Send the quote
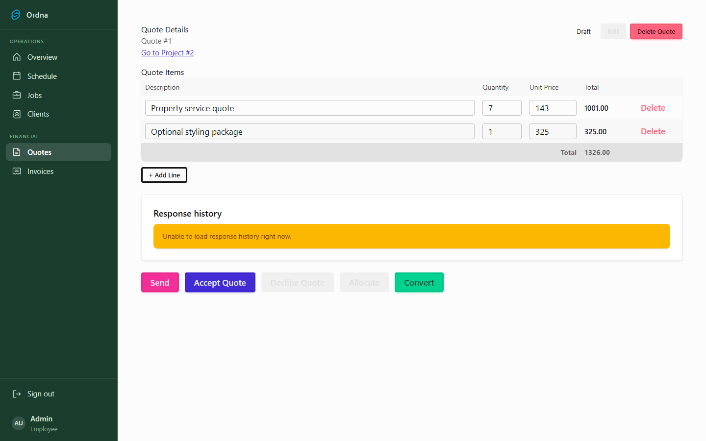 coord(160,282)
